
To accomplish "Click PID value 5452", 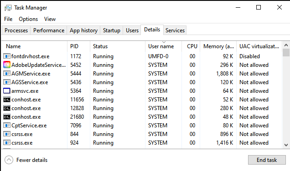I will 76,65.
